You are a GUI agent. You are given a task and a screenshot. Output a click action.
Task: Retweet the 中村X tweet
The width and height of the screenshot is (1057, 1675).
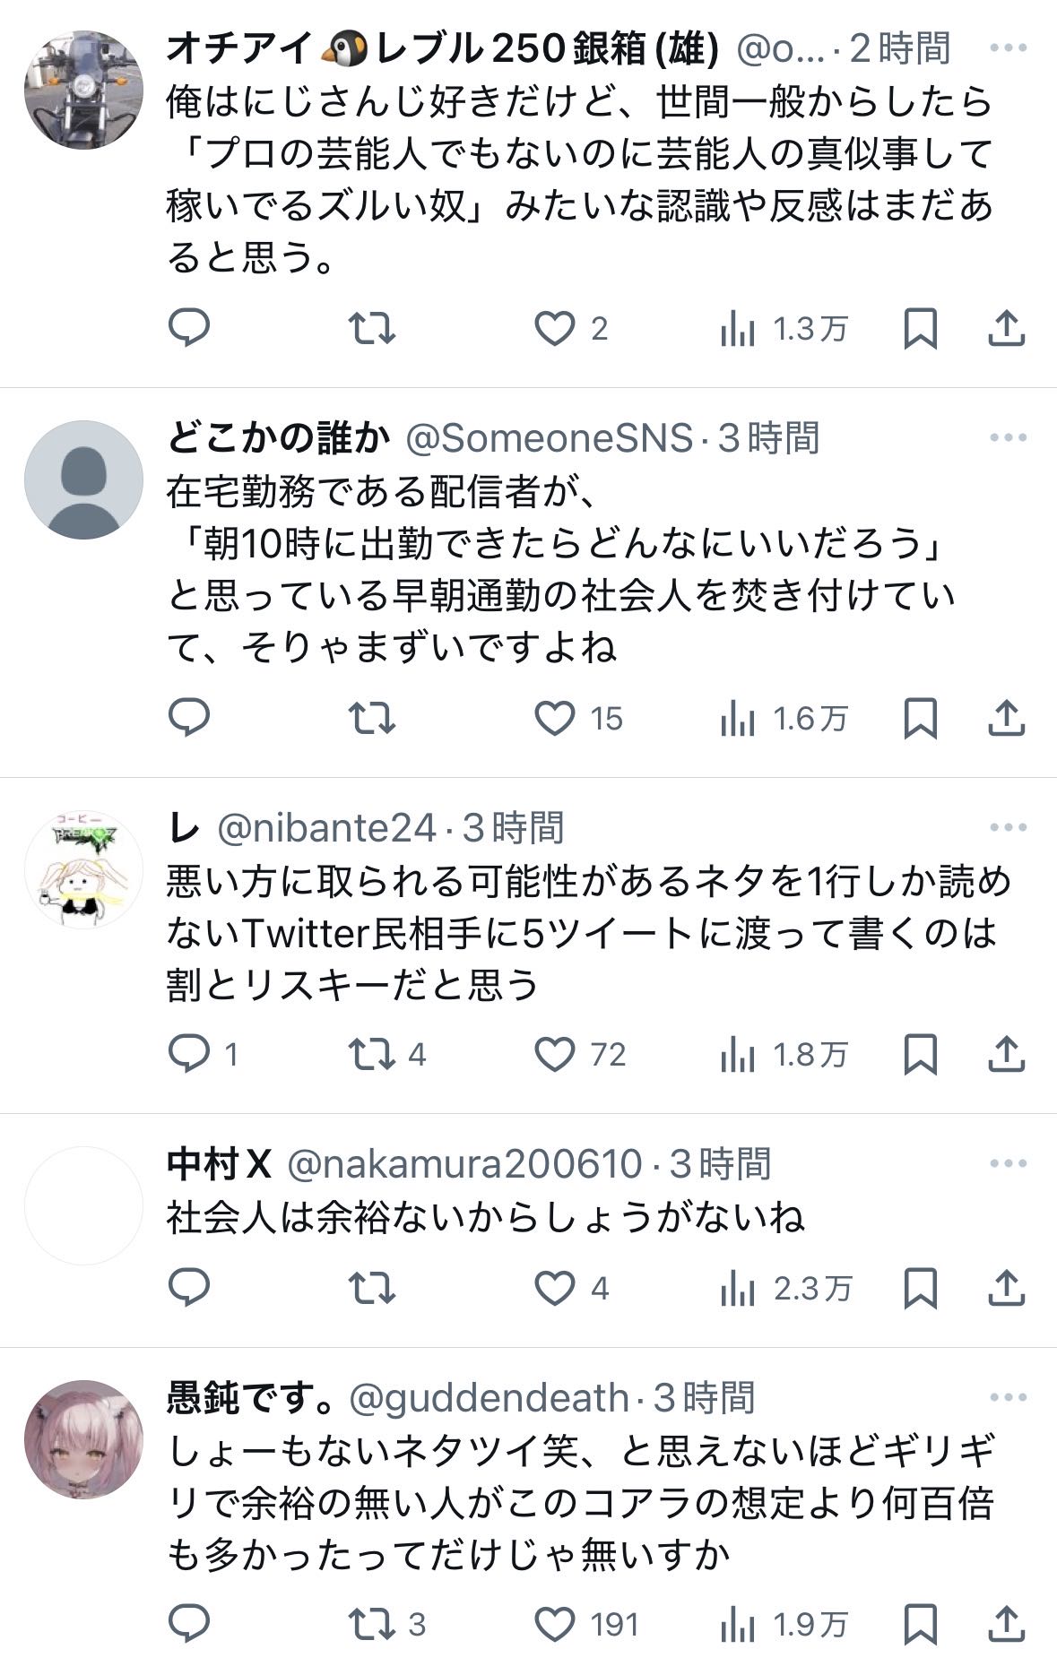coord(371,1289)
